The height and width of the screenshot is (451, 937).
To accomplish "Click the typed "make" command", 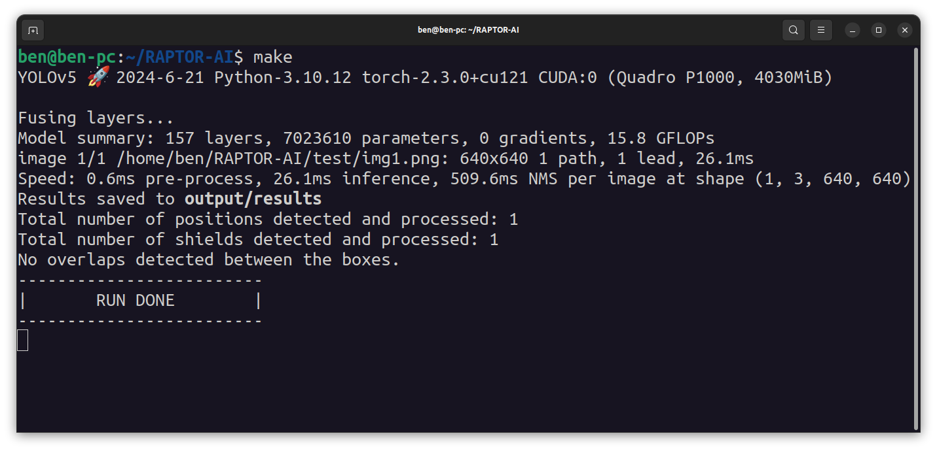I will click(272, 57).
